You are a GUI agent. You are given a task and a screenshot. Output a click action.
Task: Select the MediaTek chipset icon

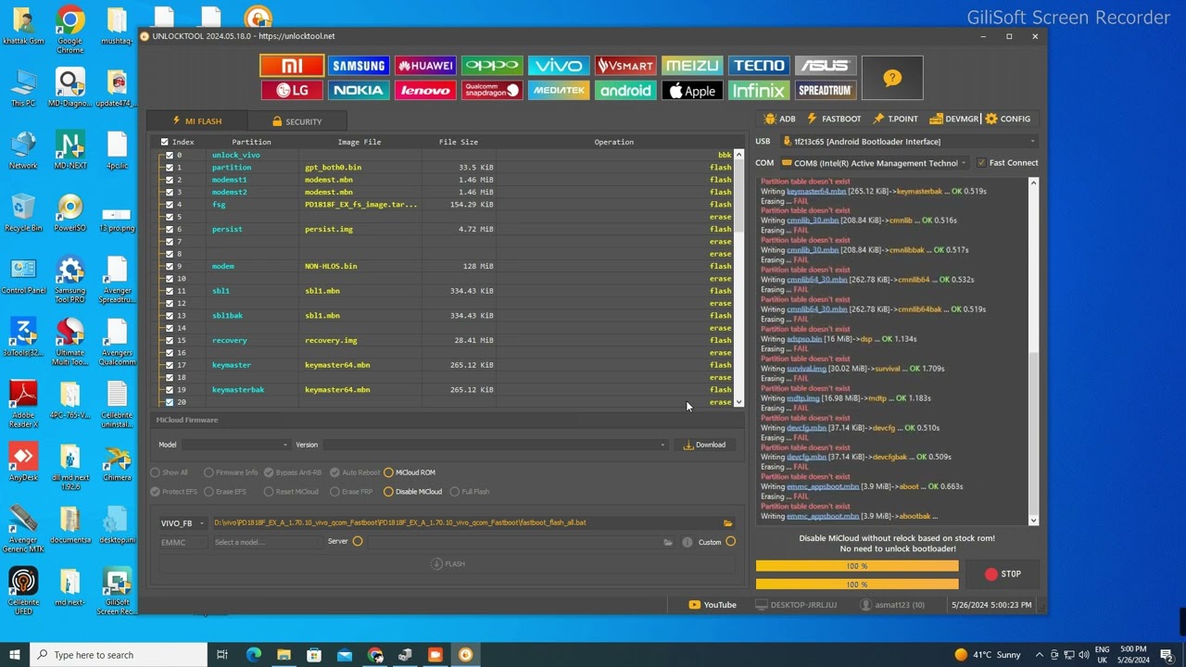tap(559, 91)
